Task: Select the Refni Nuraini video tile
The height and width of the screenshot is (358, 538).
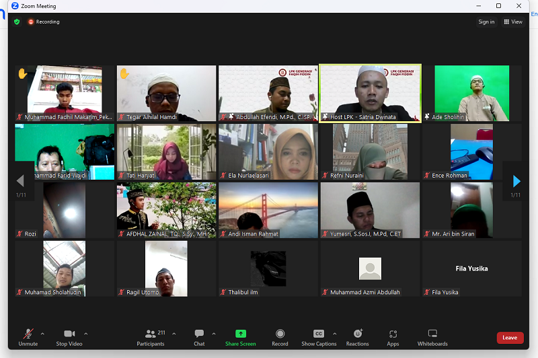Action: (x=370, y=151)
